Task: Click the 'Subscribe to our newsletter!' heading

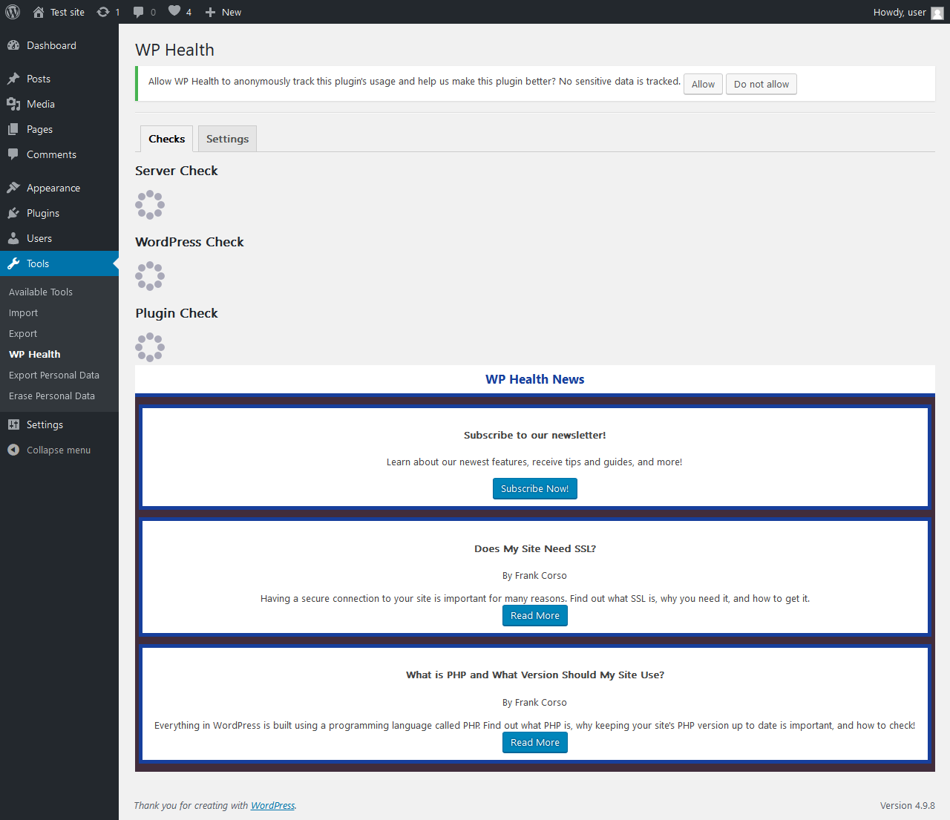Action: click(535, 435)
